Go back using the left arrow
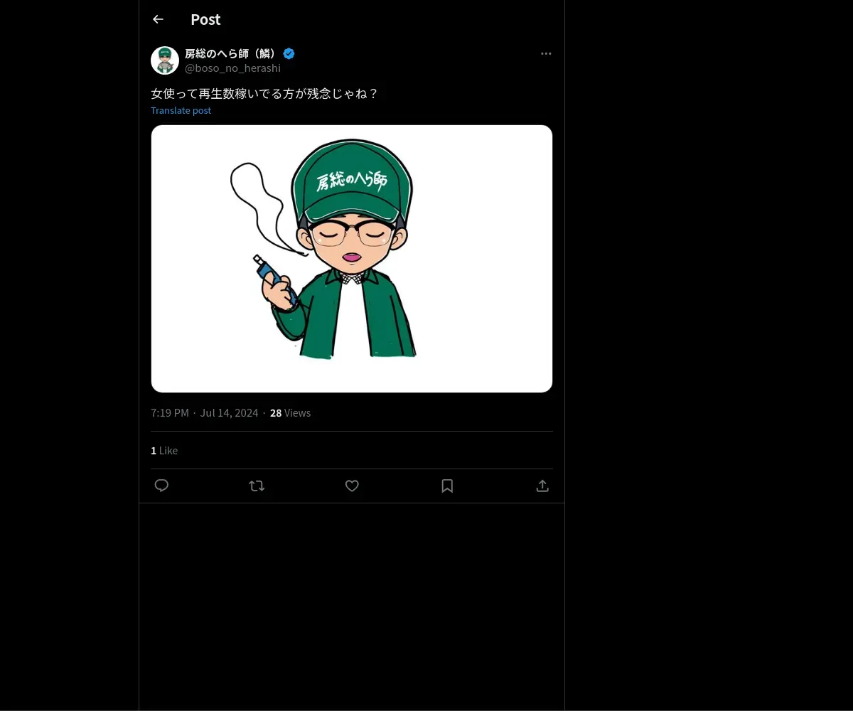This screenshot has height=711, width=853. coord(158,20)
